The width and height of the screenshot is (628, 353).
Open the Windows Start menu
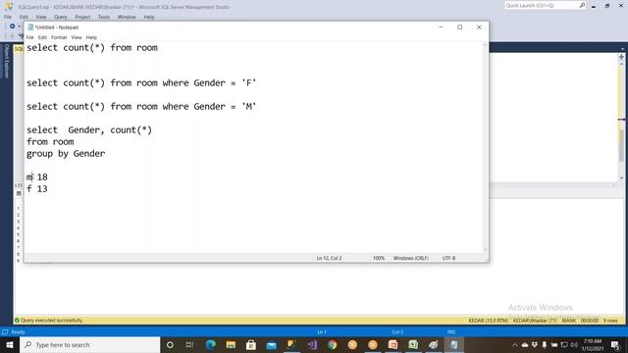(x=10, y=344)
